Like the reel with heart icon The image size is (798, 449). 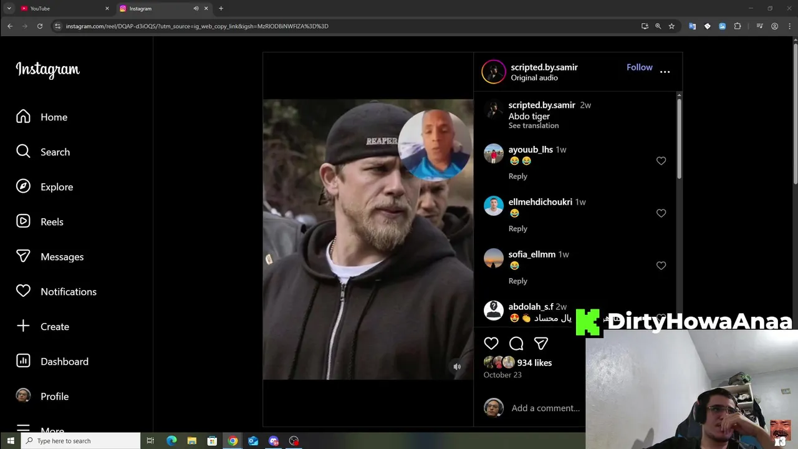491,344
